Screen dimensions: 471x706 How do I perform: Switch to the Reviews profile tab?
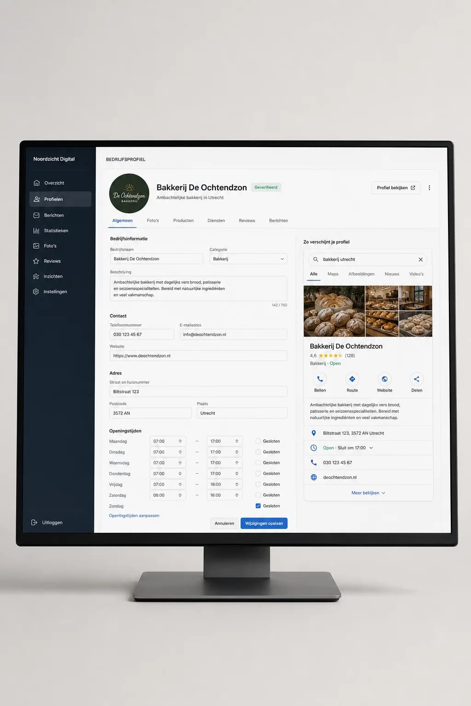click(247, 221)
